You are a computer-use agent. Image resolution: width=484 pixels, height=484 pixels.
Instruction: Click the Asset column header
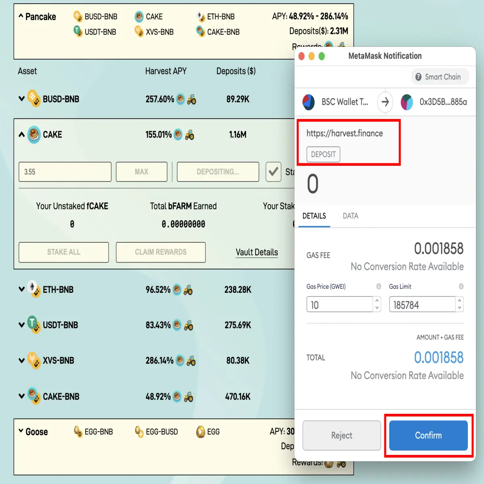click(x=27, y=71)
